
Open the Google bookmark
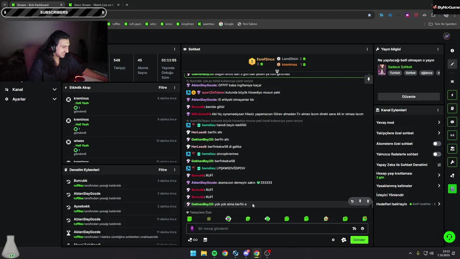pos(226,24)
